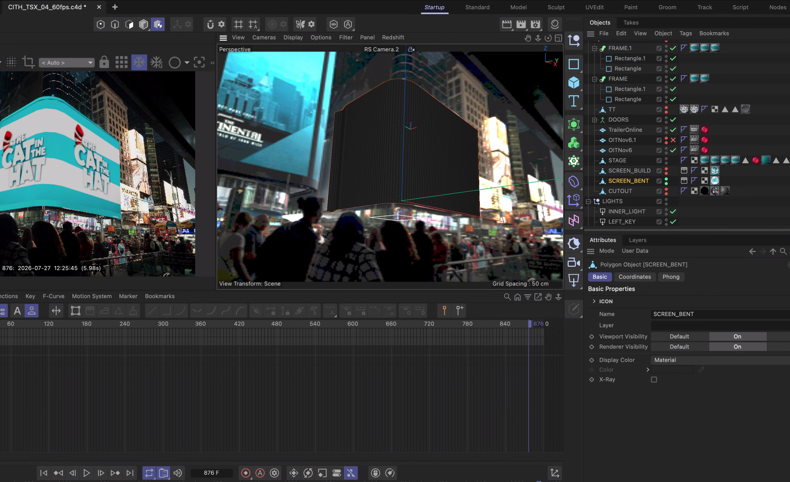Open the Edit Render Settings icon
The image size is (790, 482).
[x=535, y=24]
